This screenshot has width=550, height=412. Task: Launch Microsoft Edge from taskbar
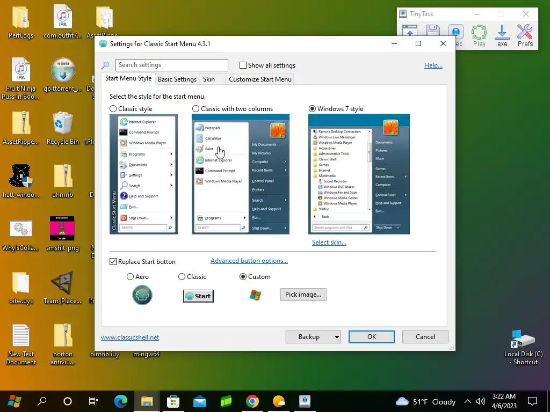click(120, 401)
